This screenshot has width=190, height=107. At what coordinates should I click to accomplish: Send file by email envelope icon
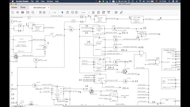click(x=28, y=12)
